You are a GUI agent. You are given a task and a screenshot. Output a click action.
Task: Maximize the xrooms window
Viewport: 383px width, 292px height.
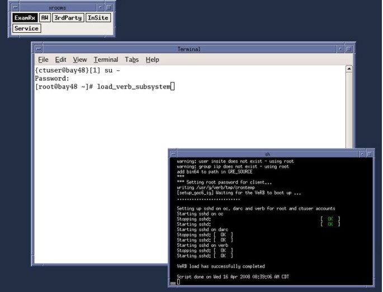[x=109, y=8]
